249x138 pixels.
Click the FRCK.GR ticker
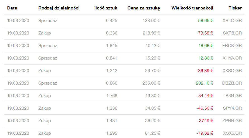click(232, 46)
